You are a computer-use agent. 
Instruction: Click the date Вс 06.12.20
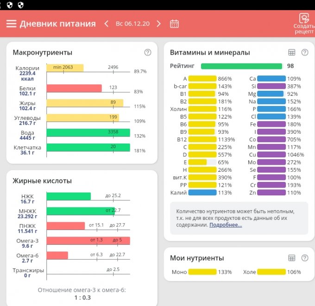[132, 24]
